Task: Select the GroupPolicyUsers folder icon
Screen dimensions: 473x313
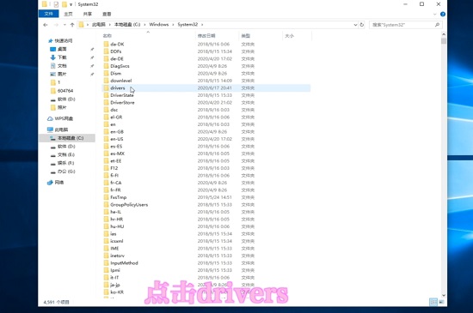Action: click(106, 205)
